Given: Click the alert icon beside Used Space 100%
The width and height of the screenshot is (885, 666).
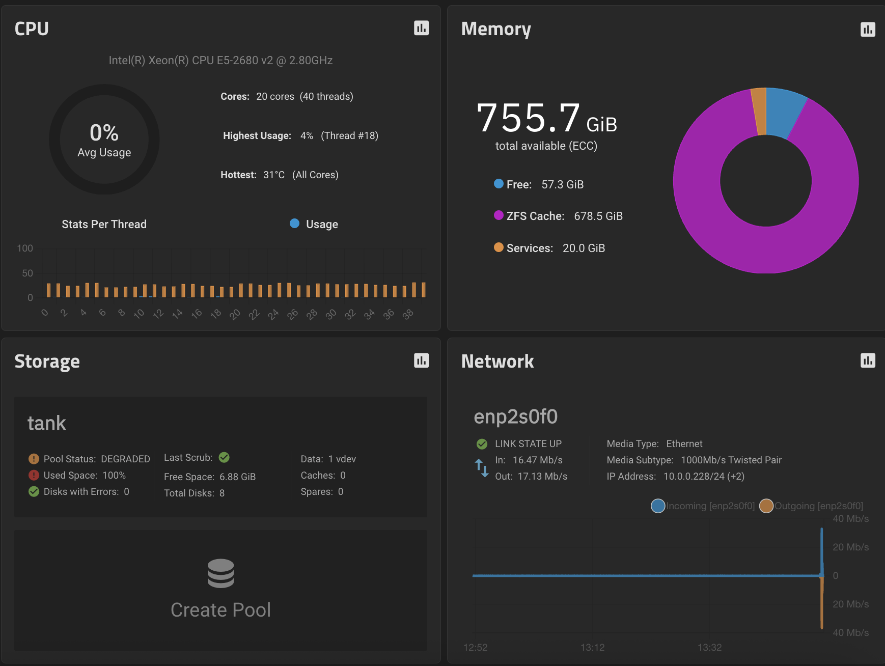Looking at the screenshot, I should (33, 475).
